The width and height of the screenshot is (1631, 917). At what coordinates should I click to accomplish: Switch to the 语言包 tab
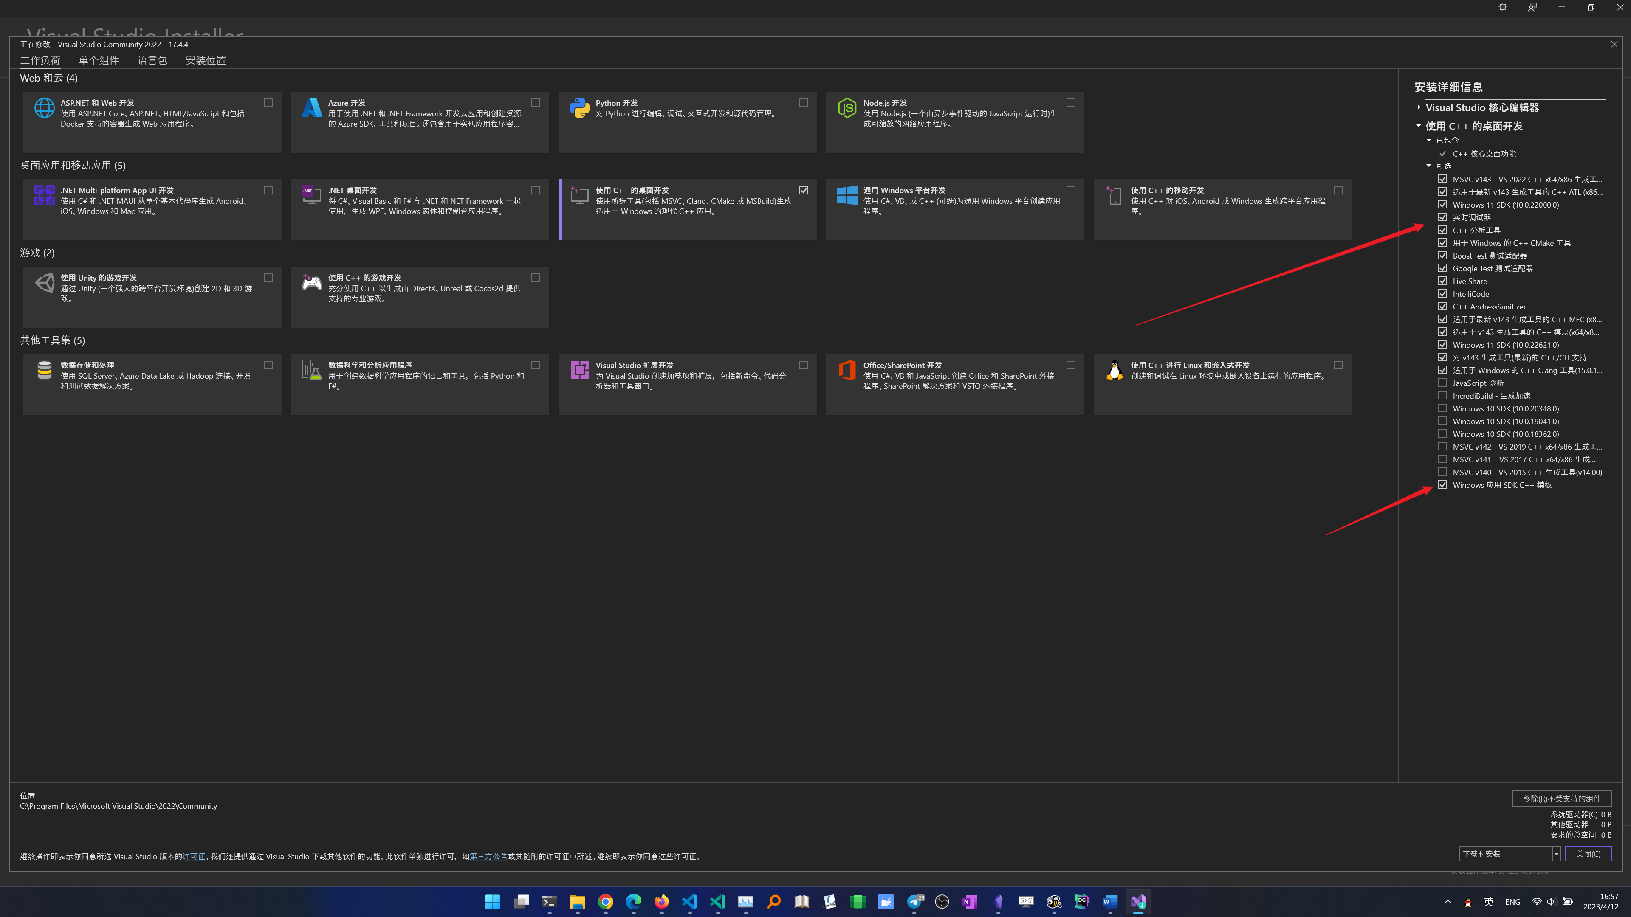tap(152, 61)
